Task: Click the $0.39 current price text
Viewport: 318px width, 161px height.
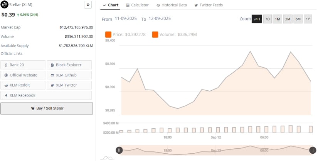Action: click(x=8, y=15)
